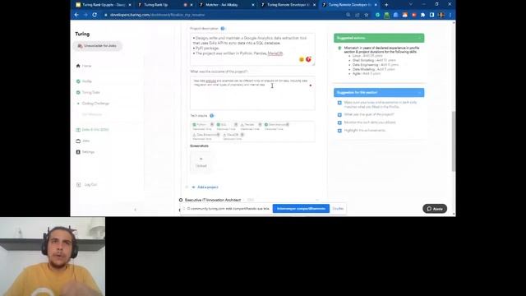This screenshot has height=296, width=526.
Task: Click Ocultar on the sharing bar
Action: (338, 208)
